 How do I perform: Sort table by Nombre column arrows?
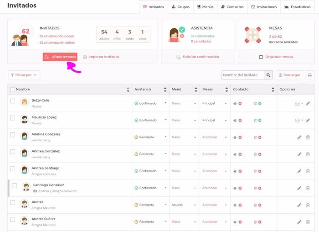click(x=128, y=90)
